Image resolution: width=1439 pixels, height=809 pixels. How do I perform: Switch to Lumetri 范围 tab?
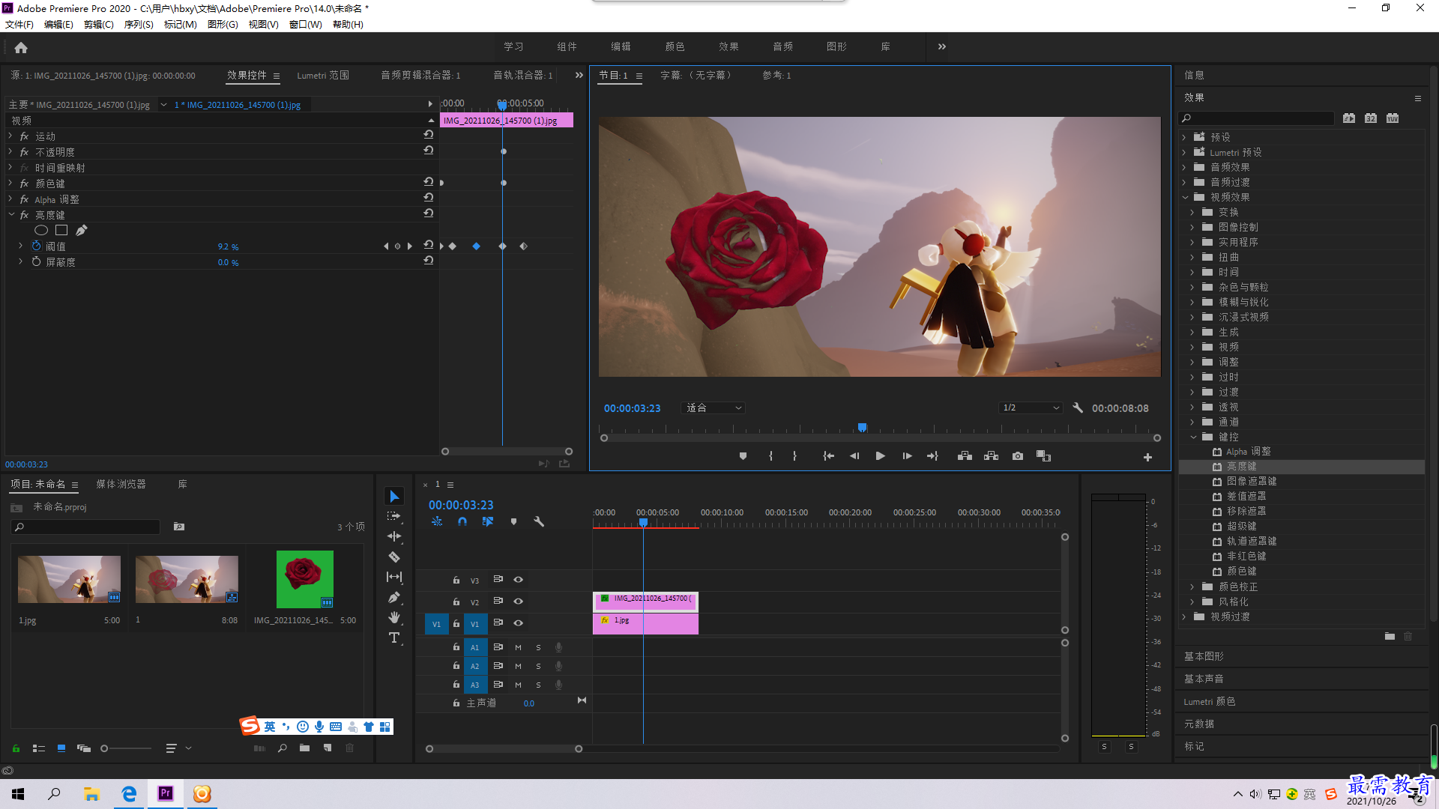323,75
